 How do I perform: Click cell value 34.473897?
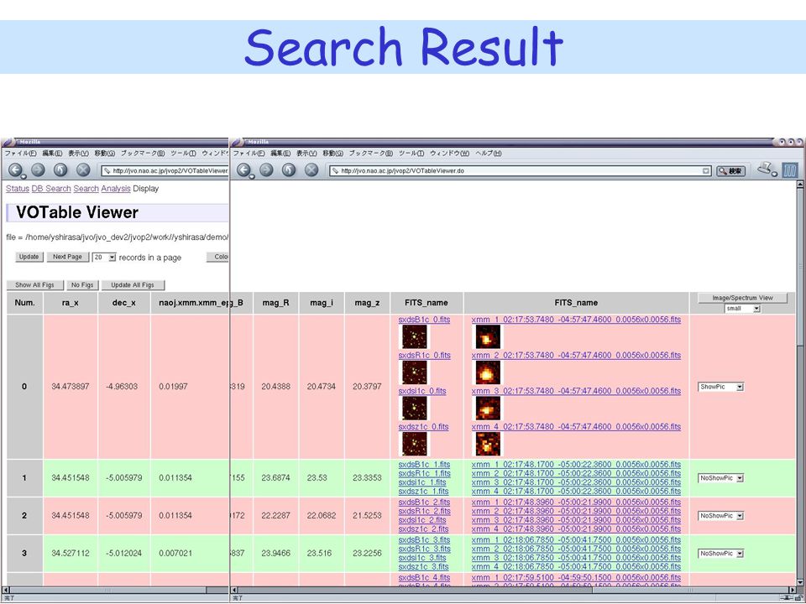(x=71, y=387)
